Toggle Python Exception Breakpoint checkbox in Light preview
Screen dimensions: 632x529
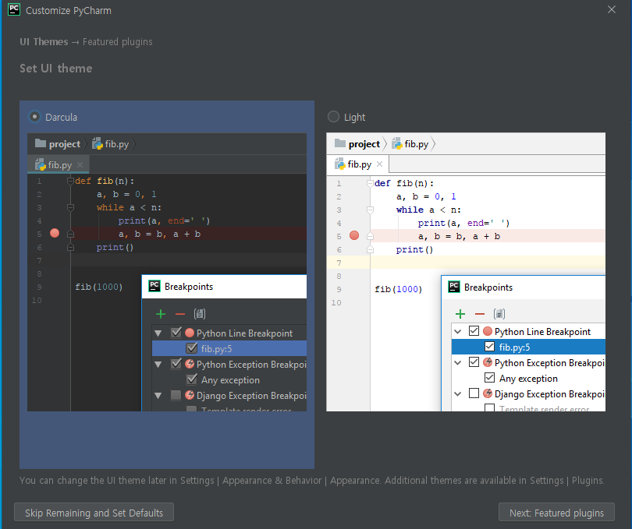coord(474,362)
